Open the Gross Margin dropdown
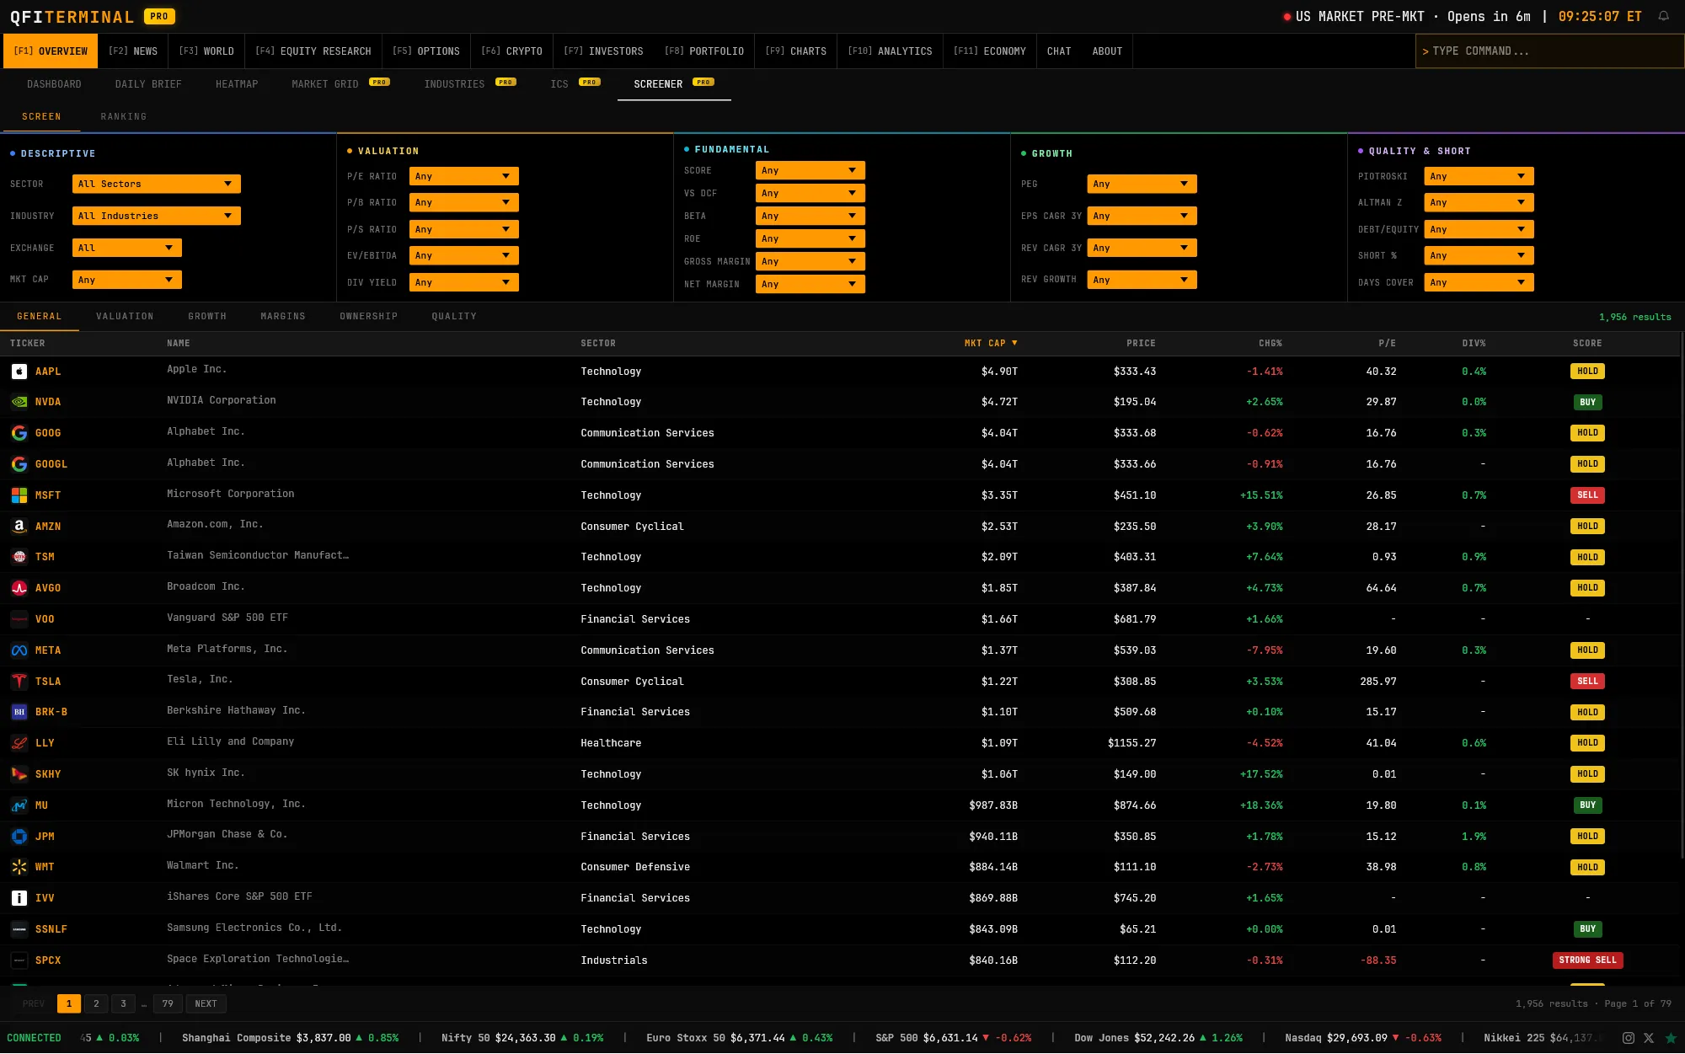The height and width of the screenshot is (1054, 1685). click(810, 261)
